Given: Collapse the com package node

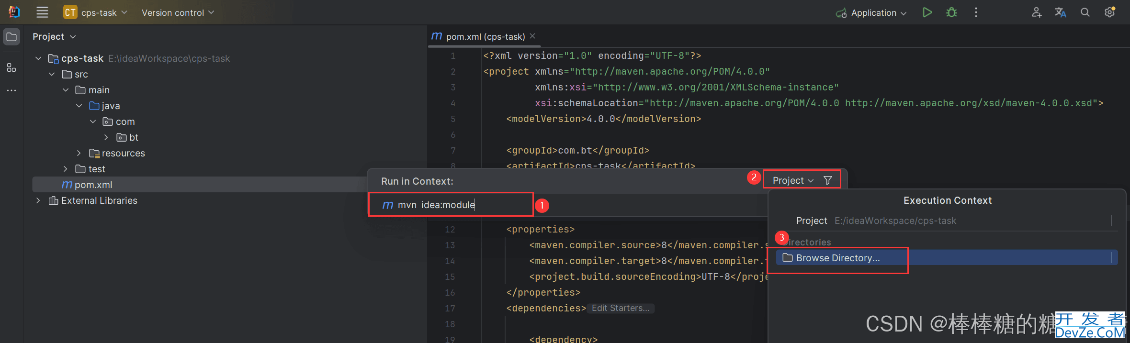Looking at the screenshot, I should [93, 122].
